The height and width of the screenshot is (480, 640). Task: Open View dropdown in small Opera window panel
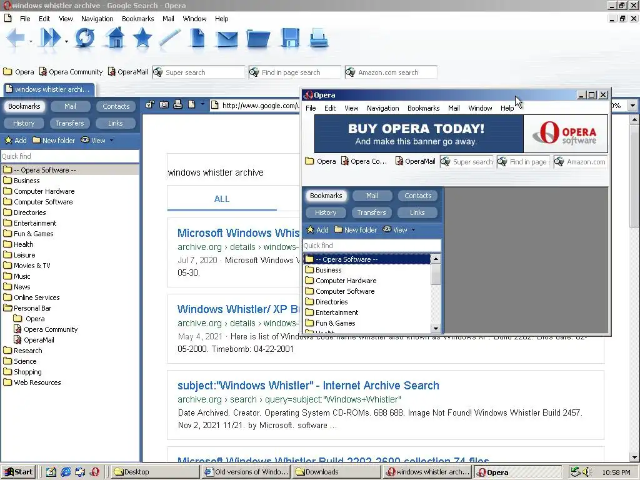pyautogui.click(x=399, y=230)
